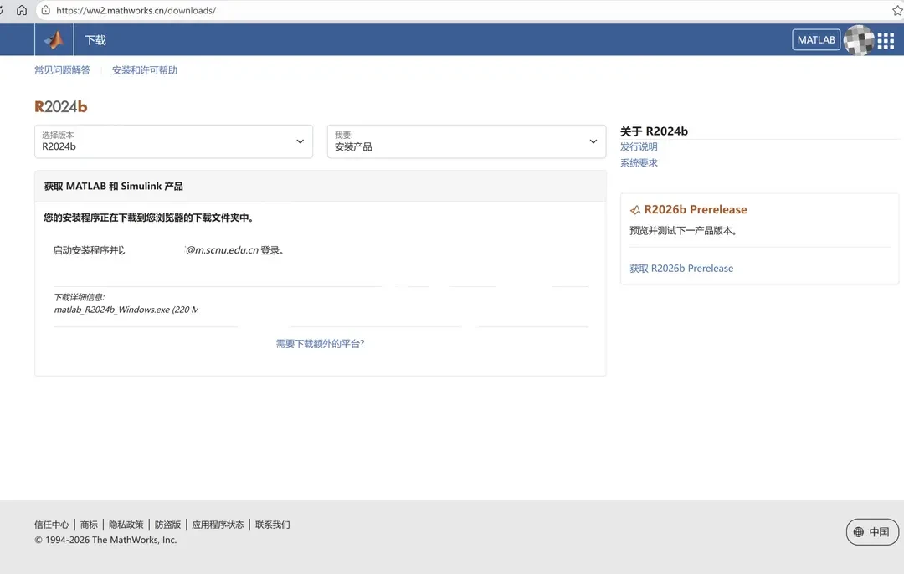
Task: Click matlab_R2024b_Windows.exe file name text
Action: coord(112,310)
